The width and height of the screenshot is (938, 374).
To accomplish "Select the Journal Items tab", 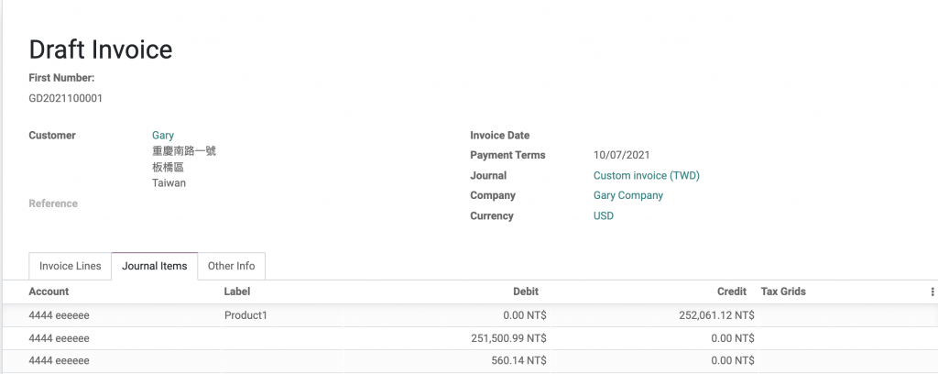I will [x=154, y=266].
